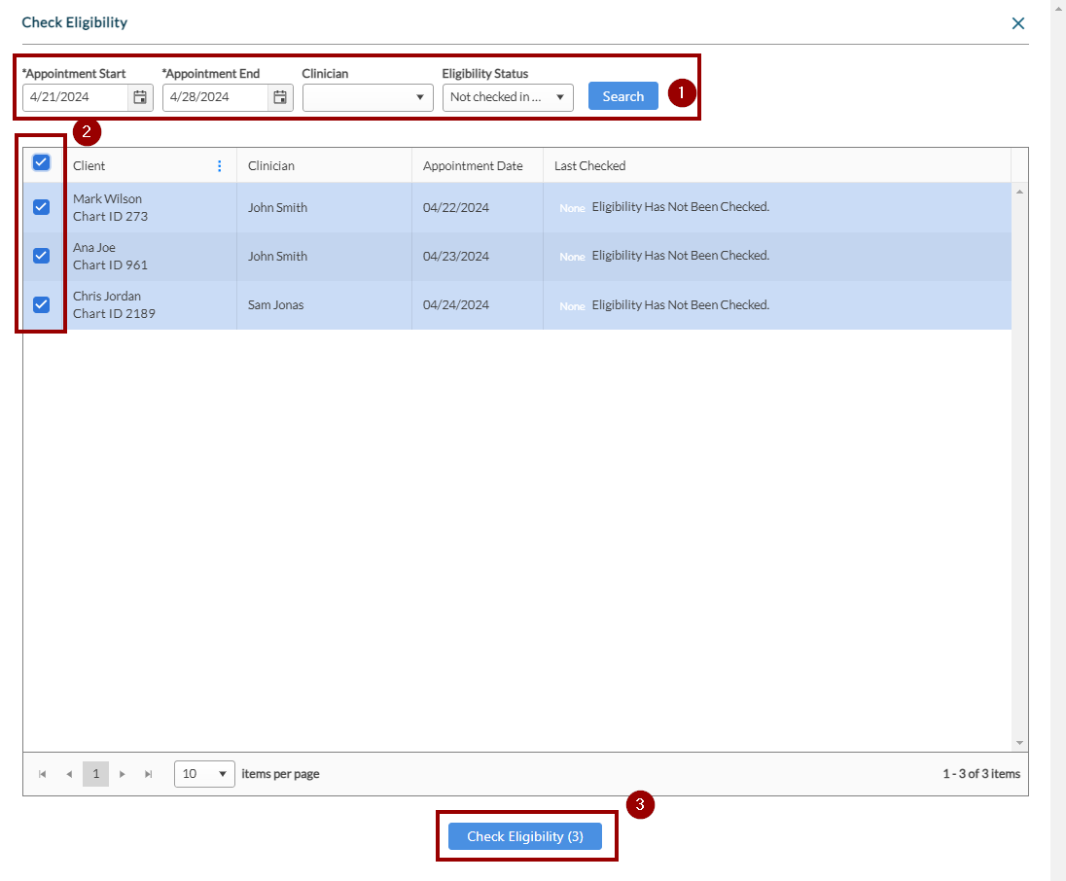Viewport: 1066px width, 881px height.
Task: Uncheck the Mark Wilson row checkbox
Action: pos(41,207)
